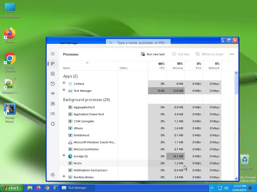
Task: Open the start menu button
Action: [x=12, y=188]
